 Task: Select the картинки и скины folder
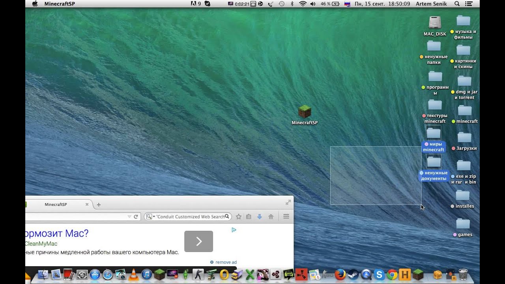[463, 57]
